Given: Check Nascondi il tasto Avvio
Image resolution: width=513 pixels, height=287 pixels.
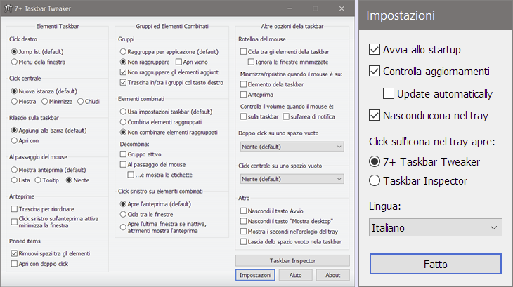Looking at the screenshot, I should [243, 211].
